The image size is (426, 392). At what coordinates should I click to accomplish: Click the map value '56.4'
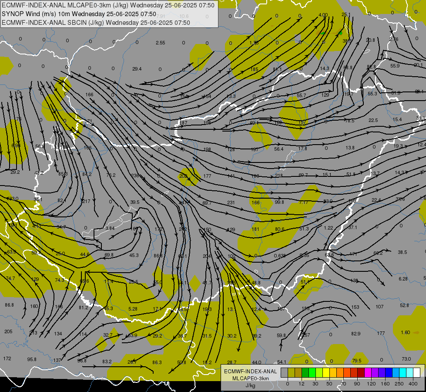coord(279,149)
